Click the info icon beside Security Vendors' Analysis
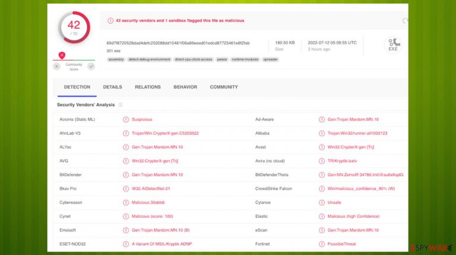Viewport: 456px width, 255px height. (x=121, y=104)
